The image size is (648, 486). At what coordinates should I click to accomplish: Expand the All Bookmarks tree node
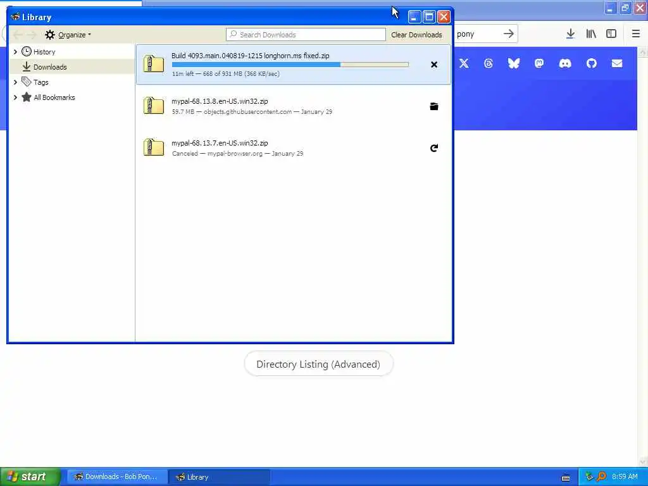tap(15, 97)
